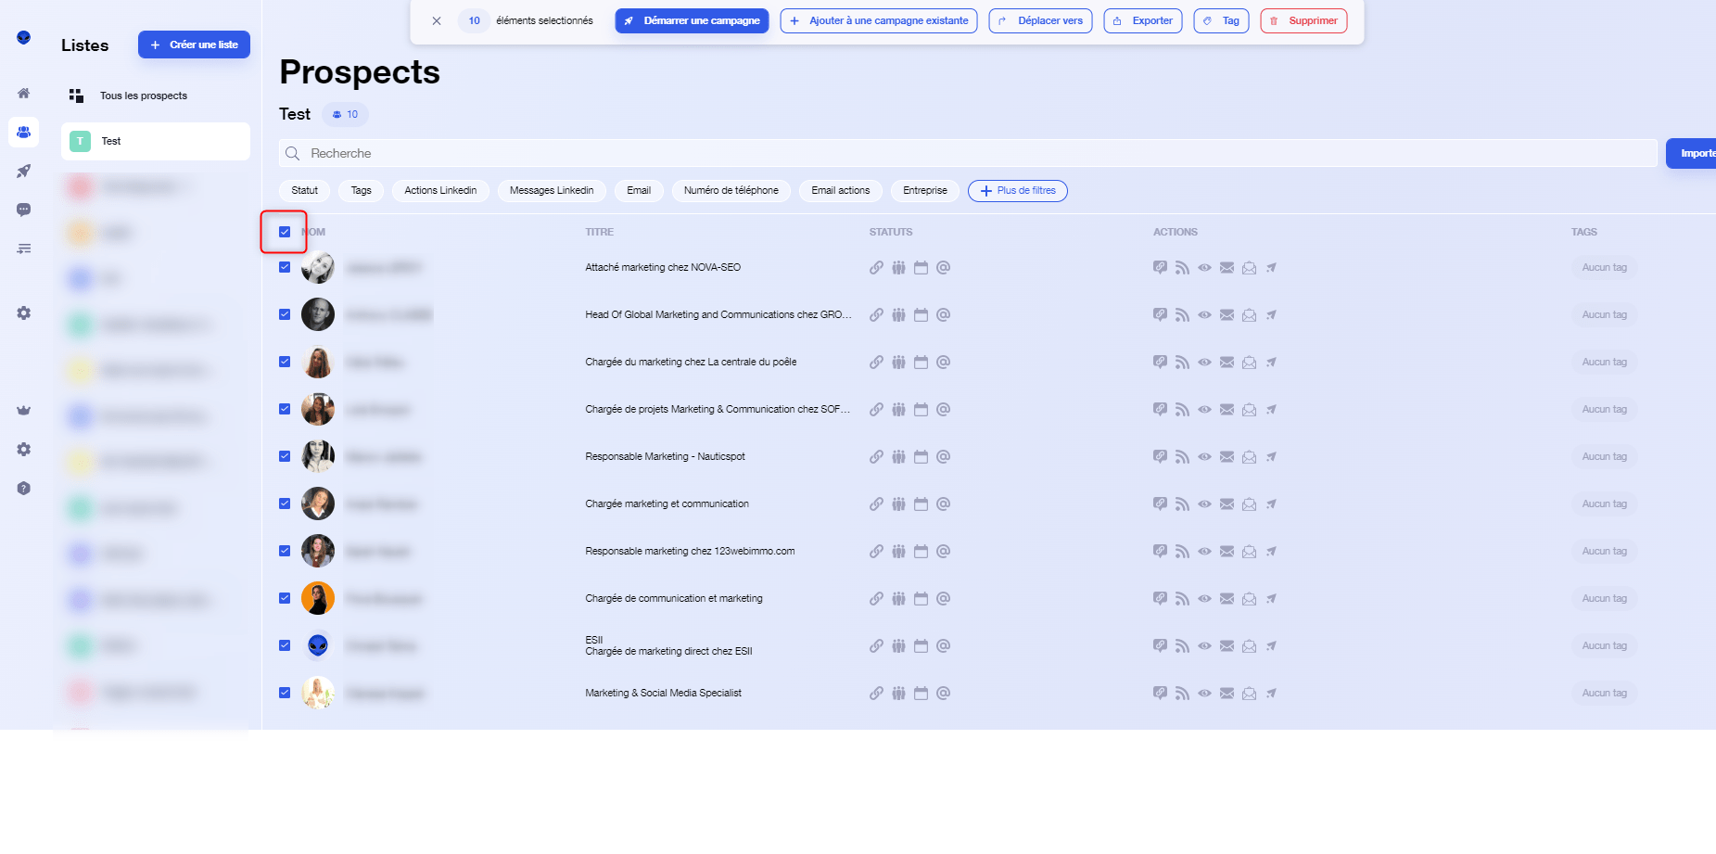The image size is (1716, 854).
Task: Click the close X on selection bar
Action: point(437,20)
